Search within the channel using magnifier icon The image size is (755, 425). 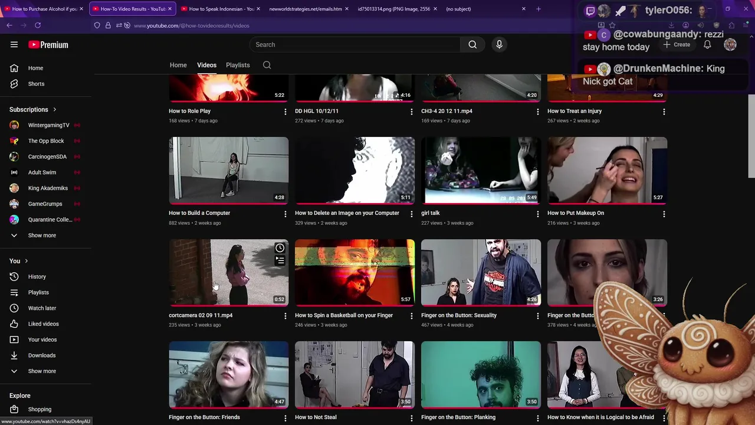tap(267, 65)
